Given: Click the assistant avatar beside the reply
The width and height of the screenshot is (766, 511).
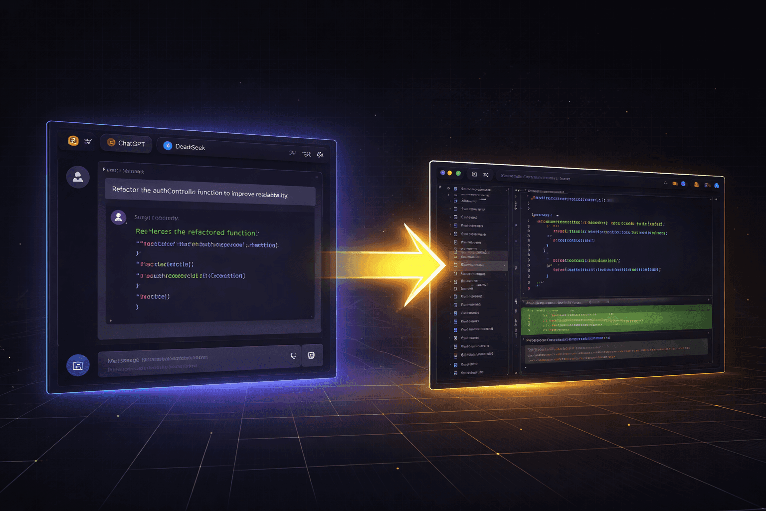Looking at the screenshot, I should 118,217.
